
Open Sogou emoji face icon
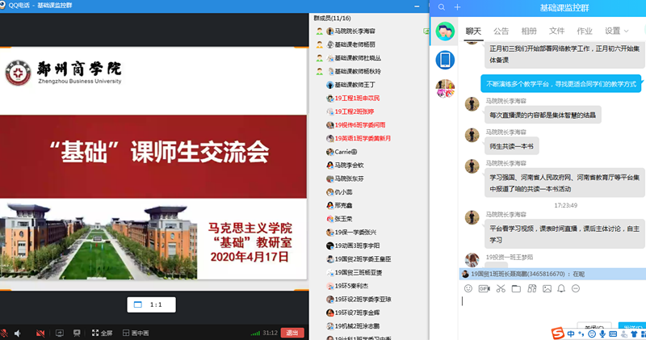coord(592,334)
